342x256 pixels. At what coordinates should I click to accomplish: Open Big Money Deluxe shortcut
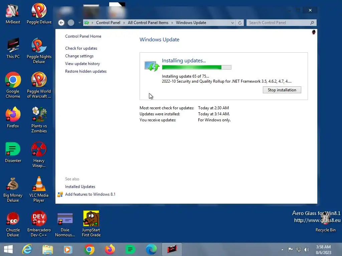coord(13,189)
